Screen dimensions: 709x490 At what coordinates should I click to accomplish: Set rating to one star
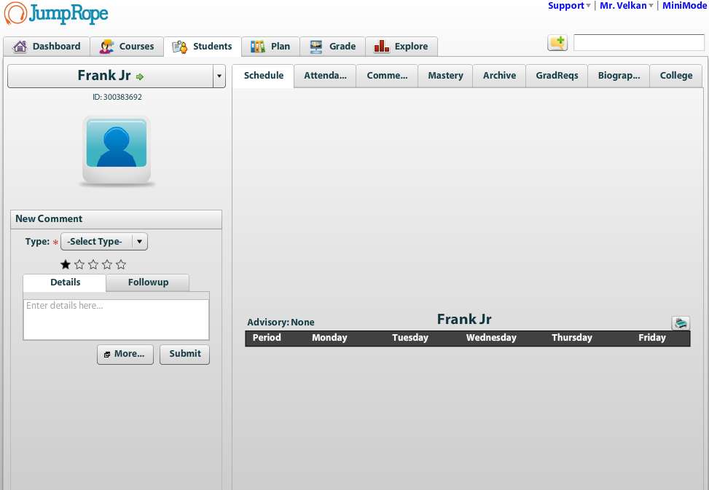(66, 264)
